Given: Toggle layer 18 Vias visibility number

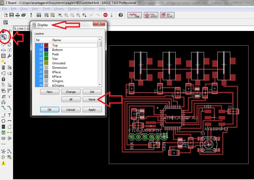Looking at the screenshot, I should (39, 59).
